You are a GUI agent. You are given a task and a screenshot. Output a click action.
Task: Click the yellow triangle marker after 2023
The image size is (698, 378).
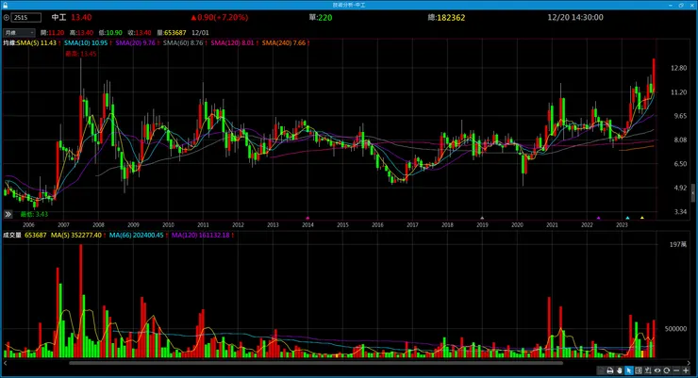tap(642, 218)
